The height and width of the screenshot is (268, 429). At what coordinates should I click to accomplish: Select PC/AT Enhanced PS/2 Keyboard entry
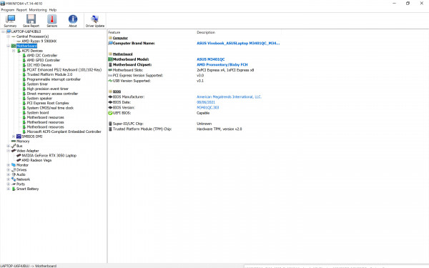(64, 70)
